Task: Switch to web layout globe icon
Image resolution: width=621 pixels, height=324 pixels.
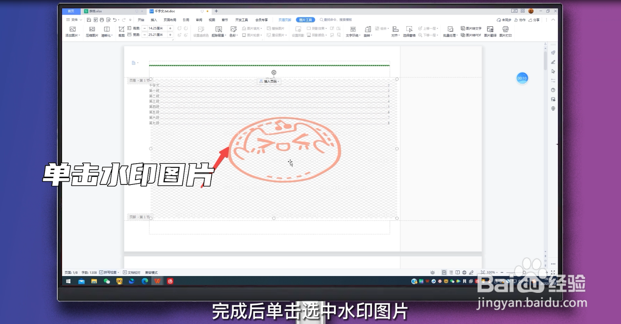Action: point(464,272)
